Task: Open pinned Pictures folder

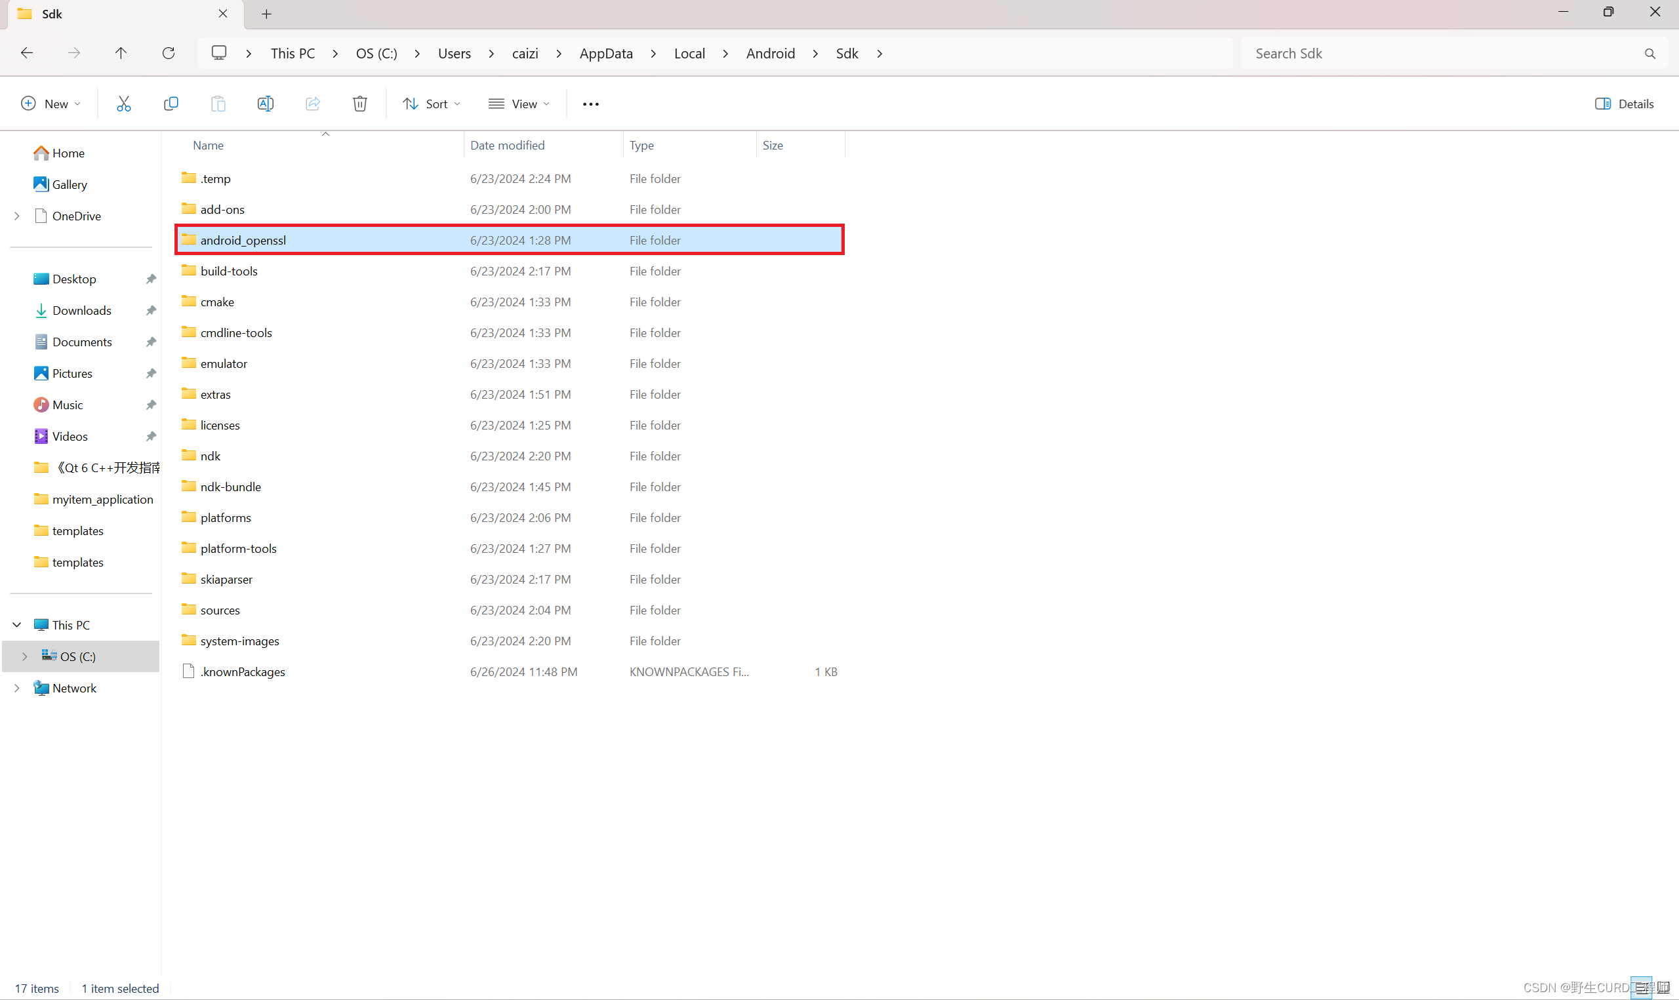Action: [64, 373]
